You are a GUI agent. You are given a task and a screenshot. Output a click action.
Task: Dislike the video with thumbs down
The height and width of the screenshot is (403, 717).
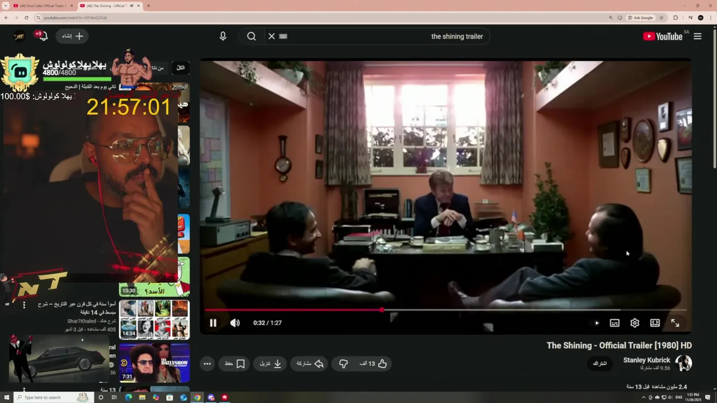click(343, 364)
